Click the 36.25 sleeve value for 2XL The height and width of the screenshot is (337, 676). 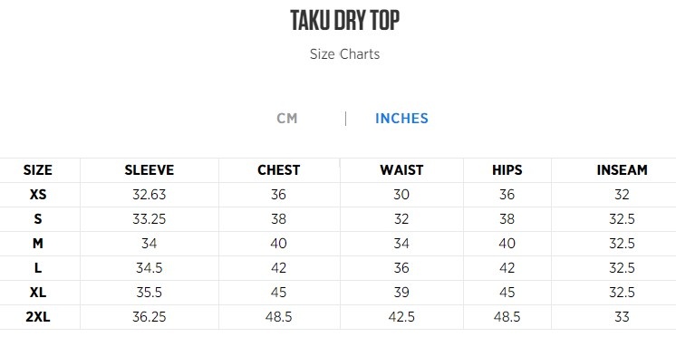(x=150, y=318)
